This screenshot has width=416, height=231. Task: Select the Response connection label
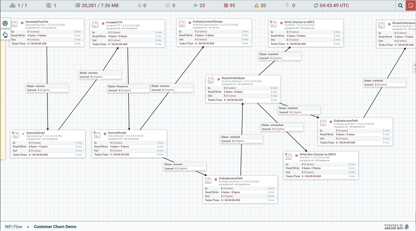[128, 88]
